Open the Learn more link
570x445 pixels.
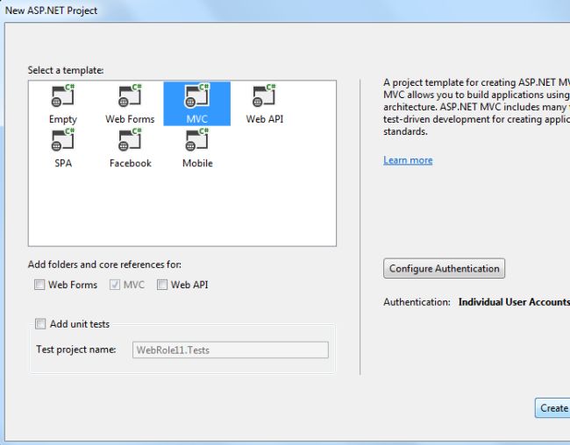(408, 160)
